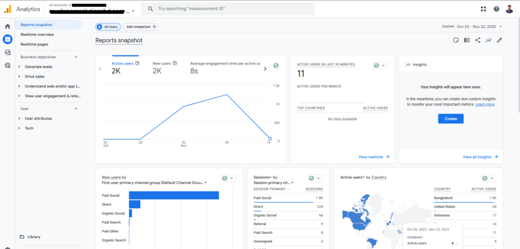Click the pencil Customize report icon

pyautogui.click(x=499, y=41)
